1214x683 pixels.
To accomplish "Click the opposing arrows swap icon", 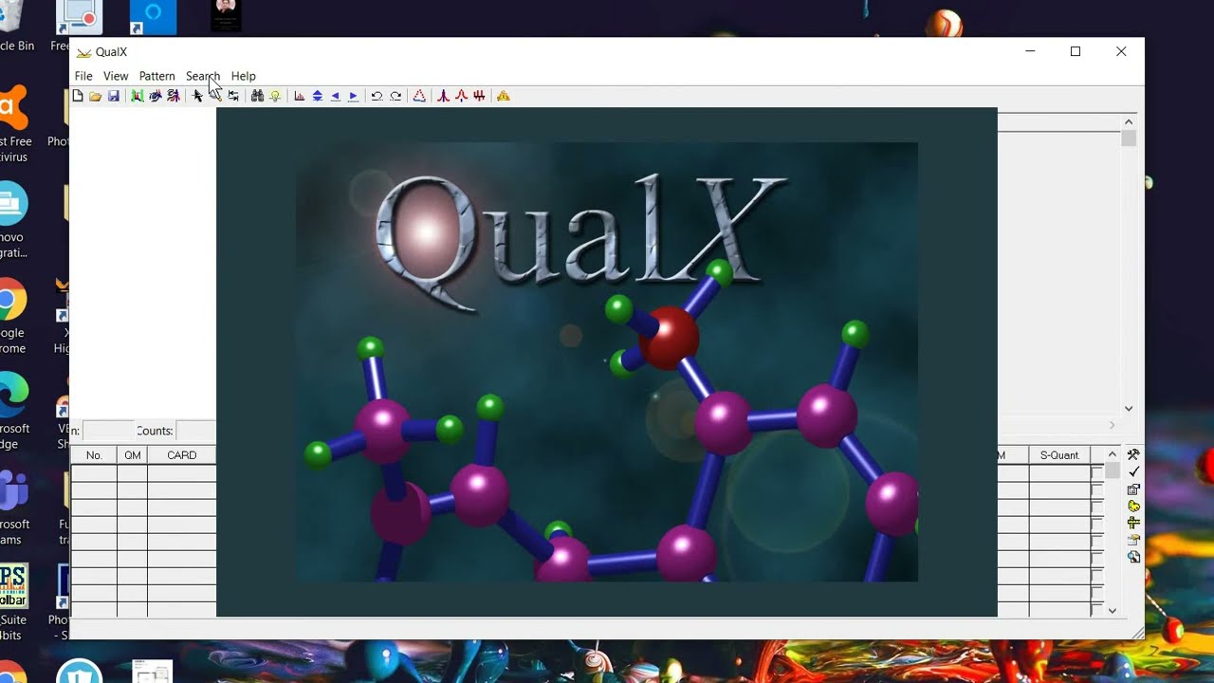I will click(x=233, y=96).
